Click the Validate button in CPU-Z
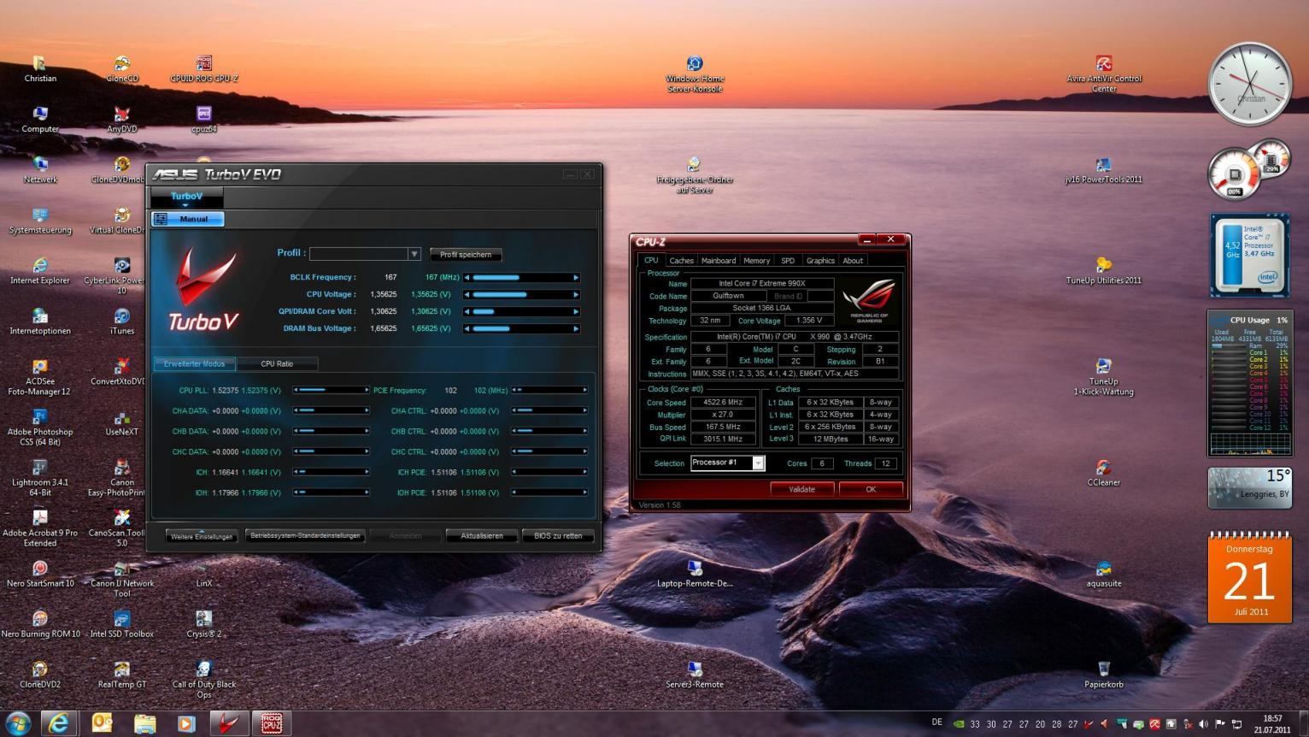This screenshot has height=737, width=1309. [x=801, y=489]
